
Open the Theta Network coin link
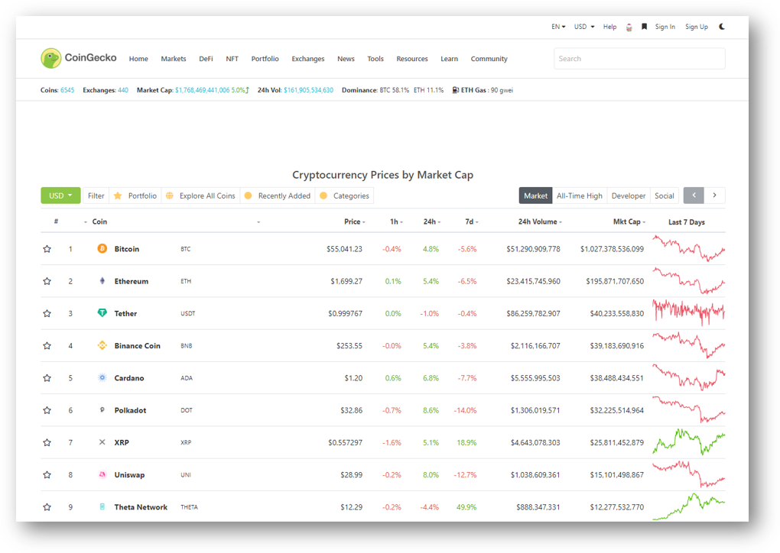coord(141,507)
